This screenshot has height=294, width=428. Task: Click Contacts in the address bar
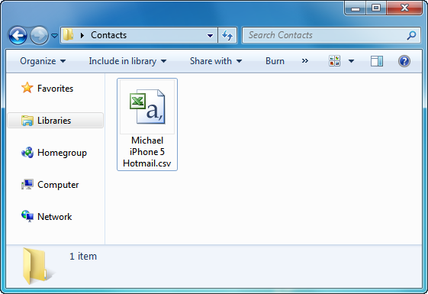pyautogui.click(x=108, y=35)
